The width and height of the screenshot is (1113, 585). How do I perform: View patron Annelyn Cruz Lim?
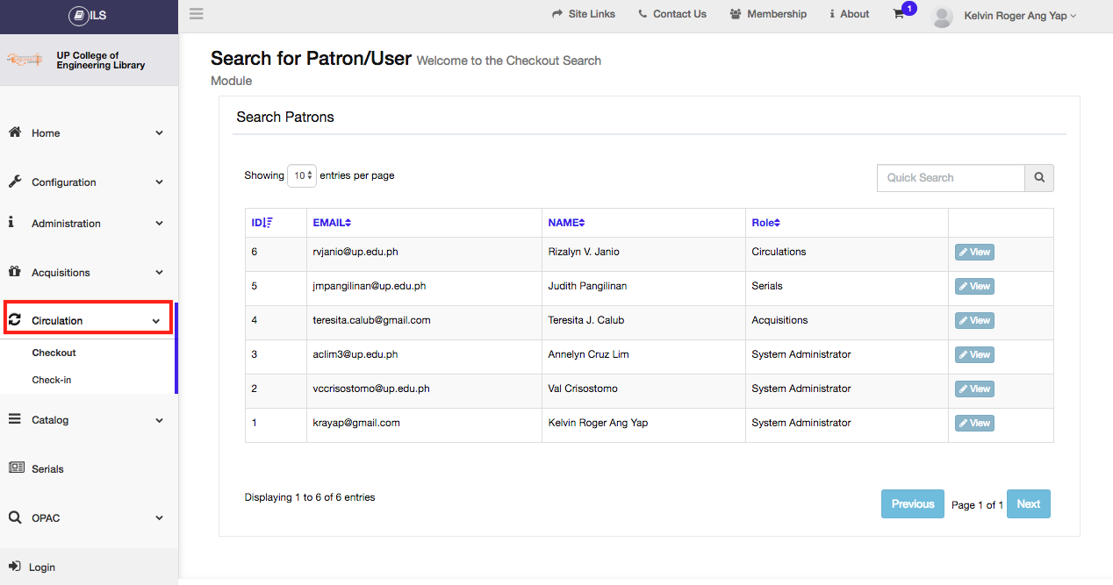pos(974,355)
